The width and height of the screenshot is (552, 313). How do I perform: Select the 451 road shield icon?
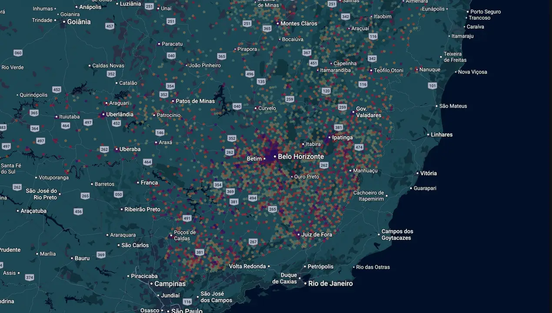[x=313, y=63]
